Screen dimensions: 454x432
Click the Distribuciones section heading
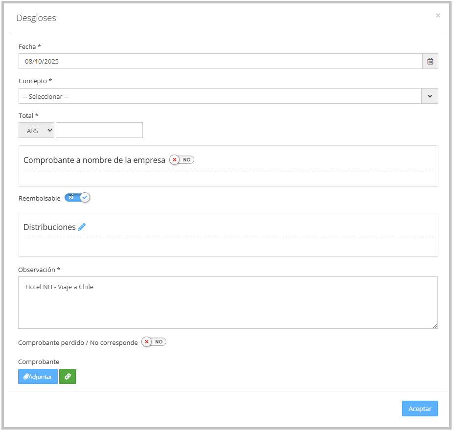coord(49,227)
